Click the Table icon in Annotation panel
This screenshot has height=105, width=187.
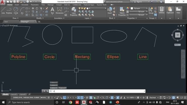pyautogui.click(x=66, y=15)
